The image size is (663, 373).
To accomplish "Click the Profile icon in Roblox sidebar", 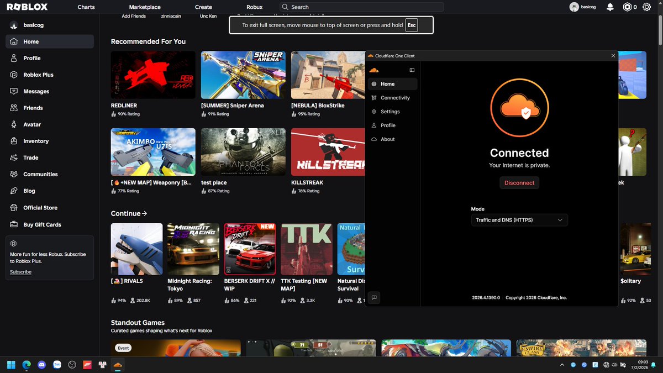I will (14, 58).
